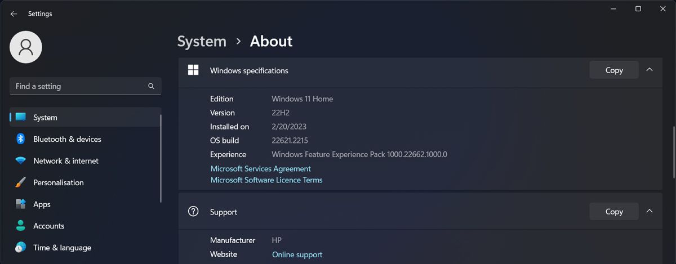Click the Edition label
676x264 pixels.
[222, 99]
